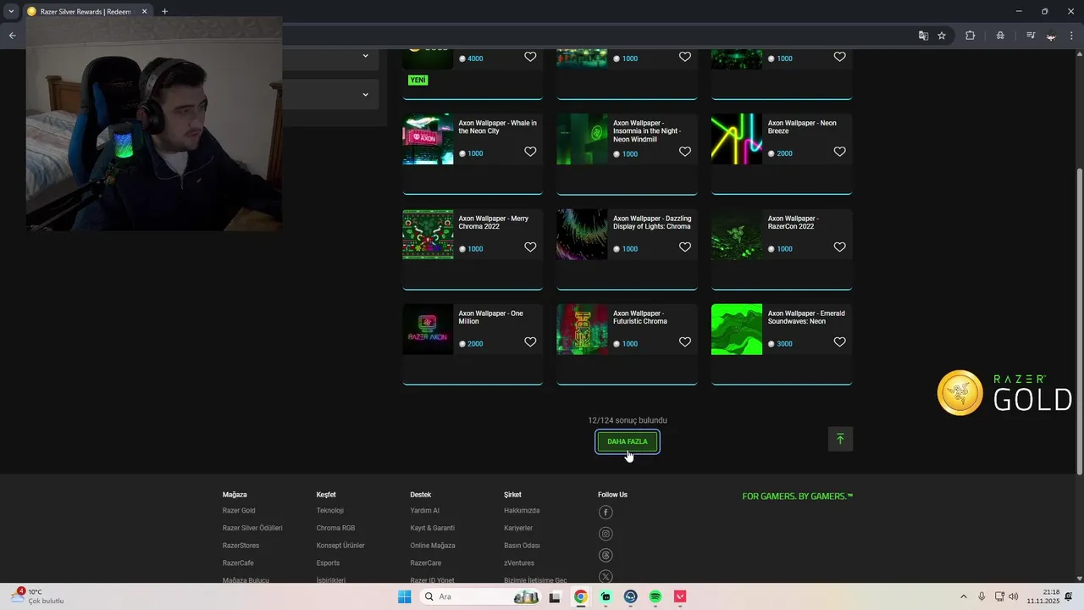Open Razer Facebook page icon

[x=606, y=513]
